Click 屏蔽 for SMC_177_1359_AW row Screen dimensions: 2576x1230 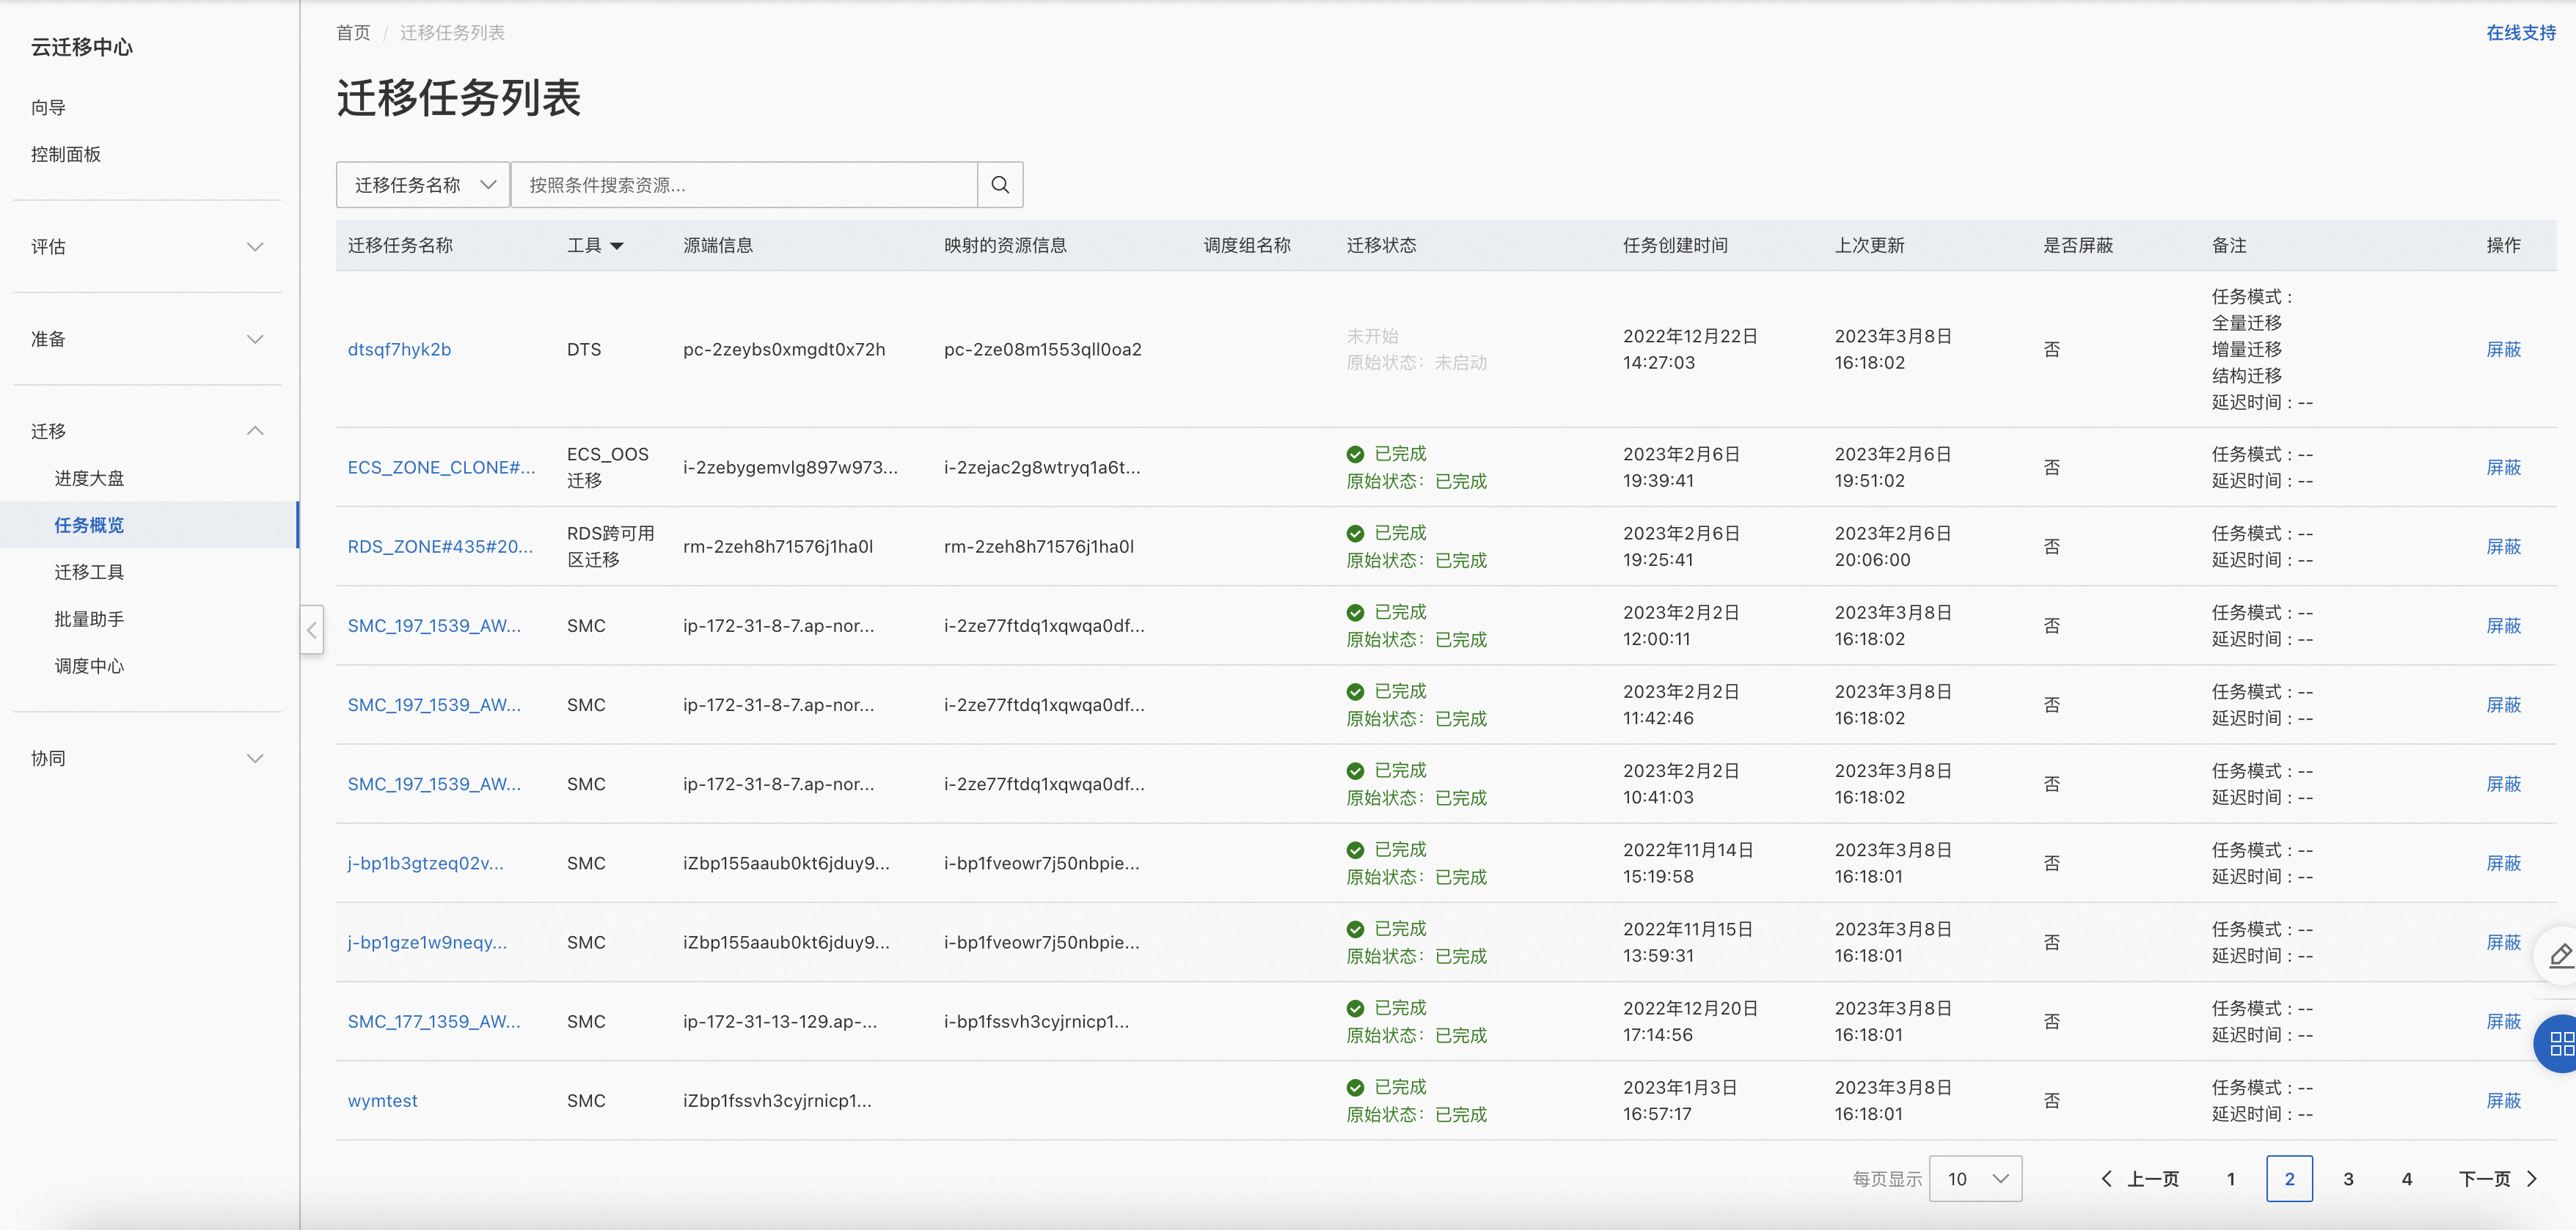tap(2503, 1021)
